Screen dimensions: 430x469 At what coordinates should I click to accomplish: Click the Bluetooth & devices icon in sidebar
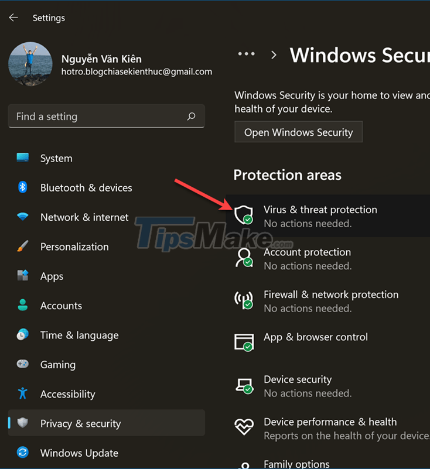pos(22,187)
